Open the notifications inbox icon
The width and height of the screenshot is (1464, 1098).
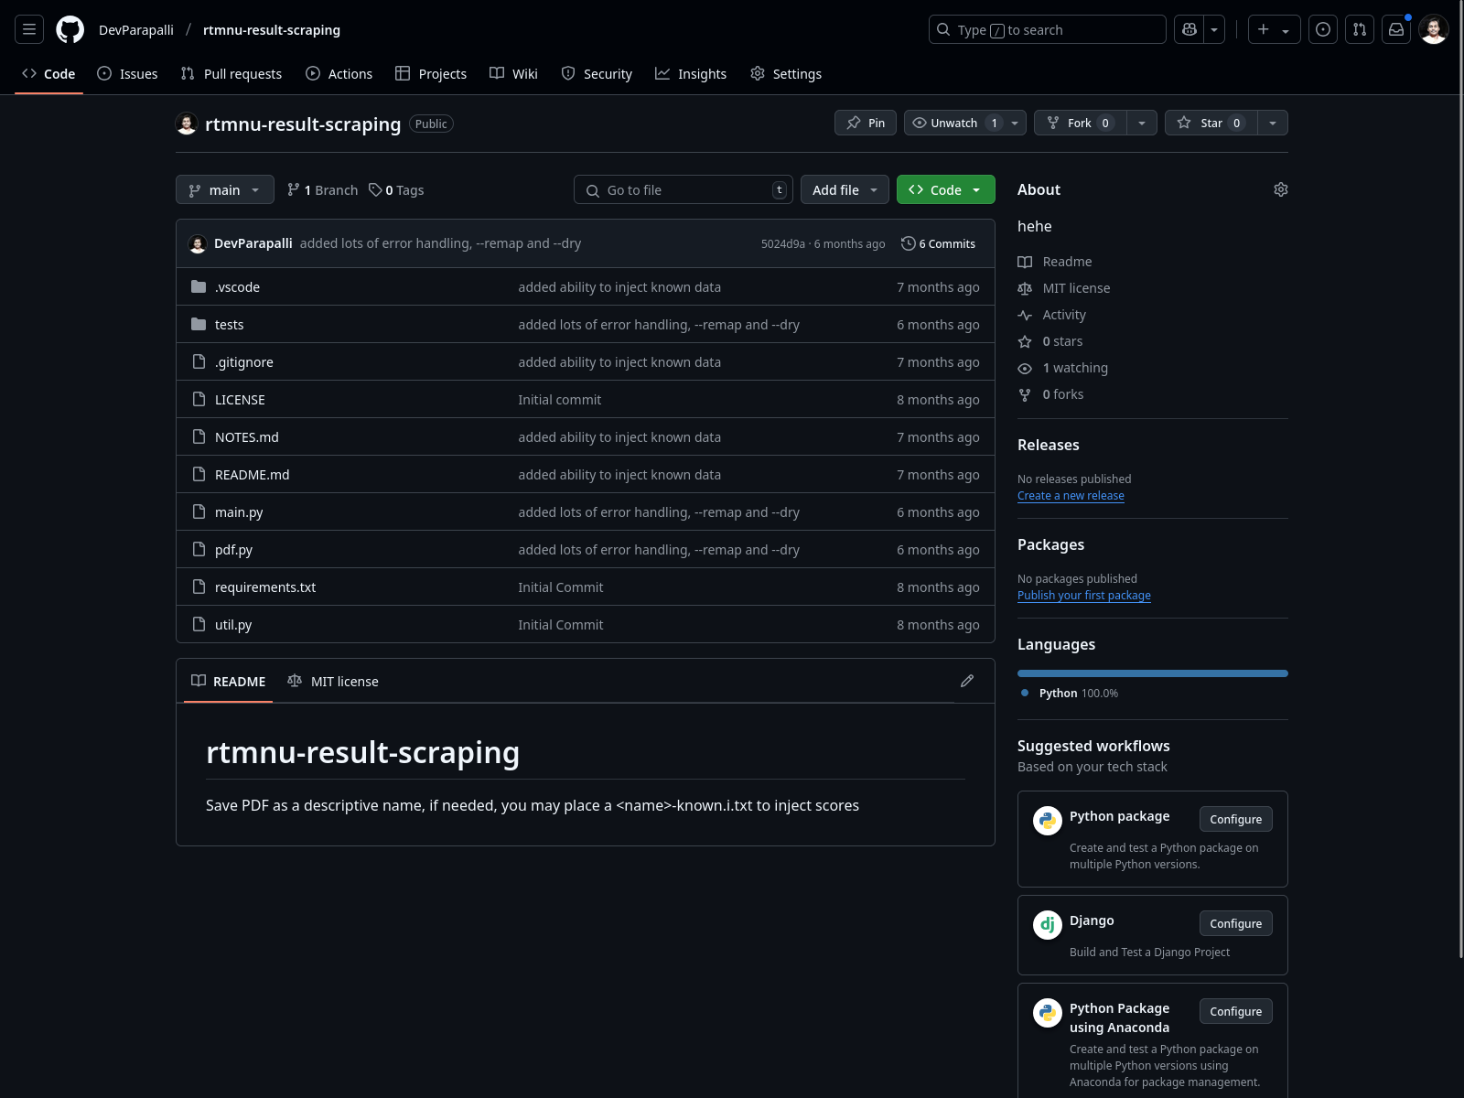(1396, 29)
